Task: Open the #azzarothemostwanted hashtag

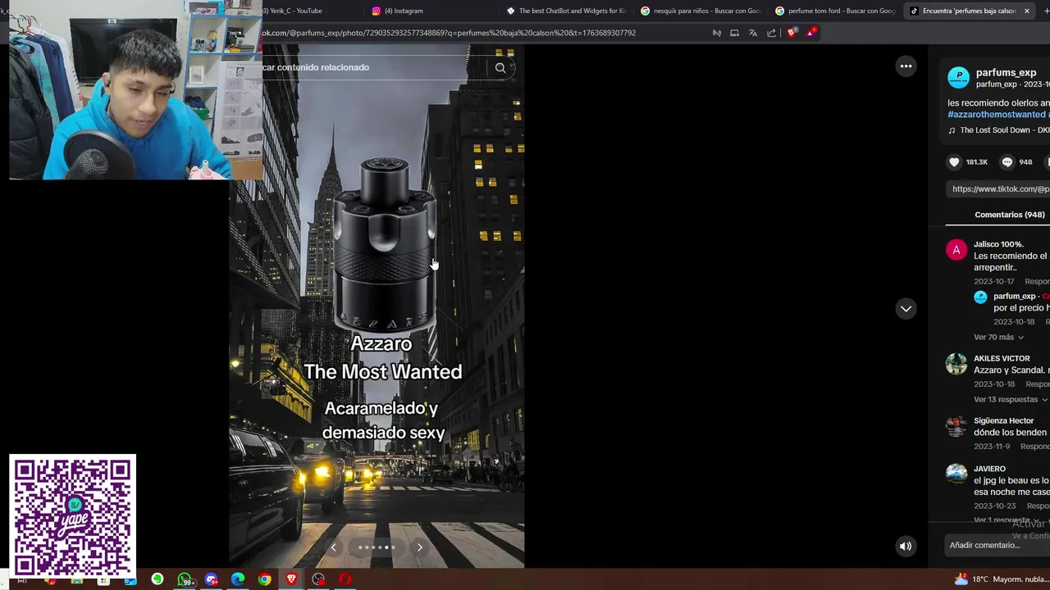Action: pyautogui.click(x=997, y=115)
